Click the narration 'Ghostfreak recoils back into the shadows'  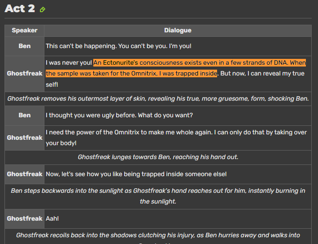[158, 236]
